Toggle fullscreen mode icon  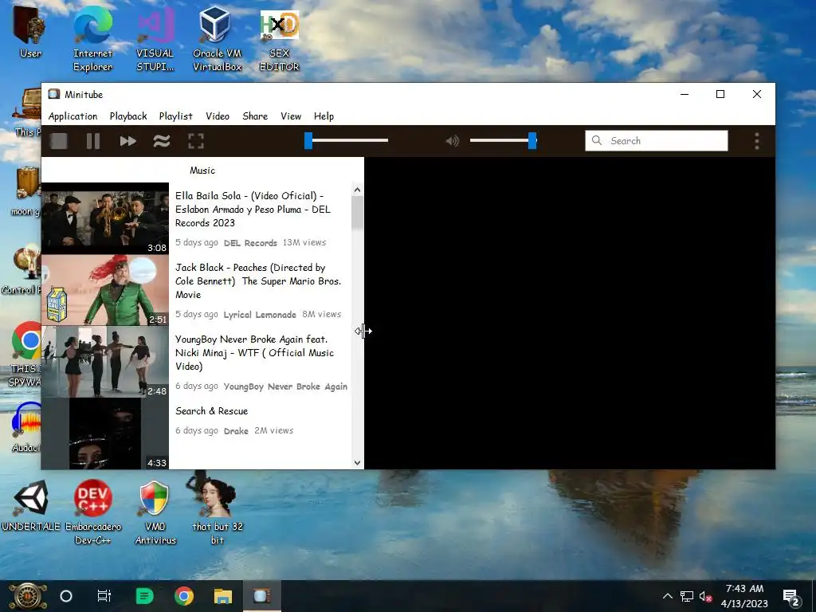click(196, 141)
